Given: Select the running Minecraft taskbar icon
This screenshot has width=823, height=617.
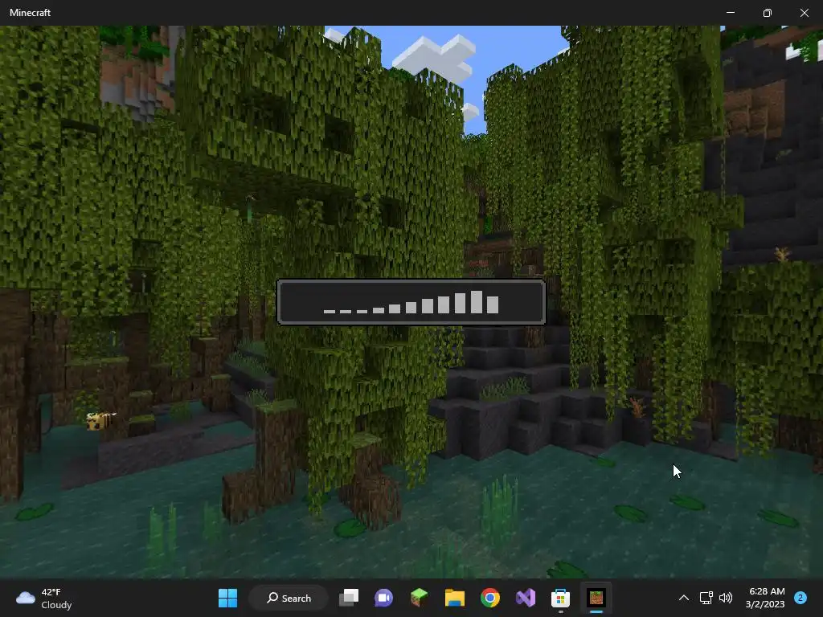Looking at the screenshot, I should [x=596, y=598].
